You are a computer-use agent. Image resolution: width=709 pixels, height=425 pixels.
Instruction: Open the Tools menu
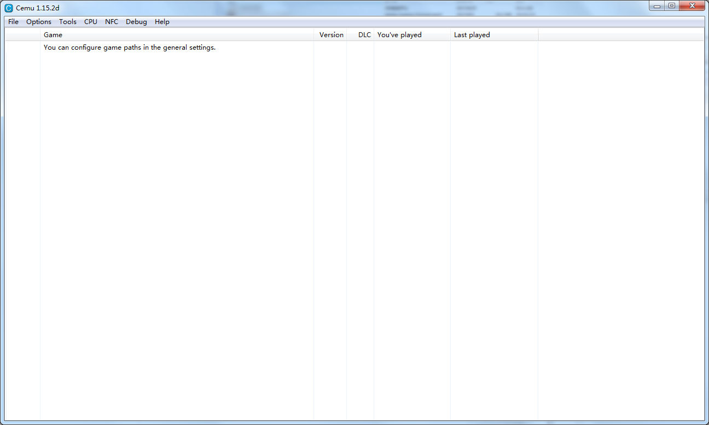68,22
